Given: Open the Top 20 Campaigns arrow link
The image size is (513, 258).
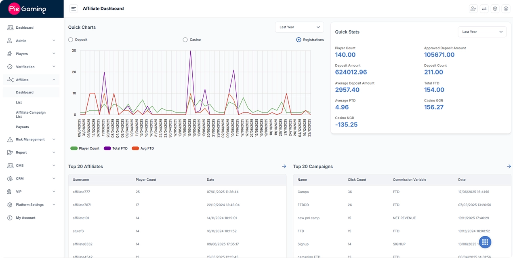Looking at the screenshot, I should point(509,166).
